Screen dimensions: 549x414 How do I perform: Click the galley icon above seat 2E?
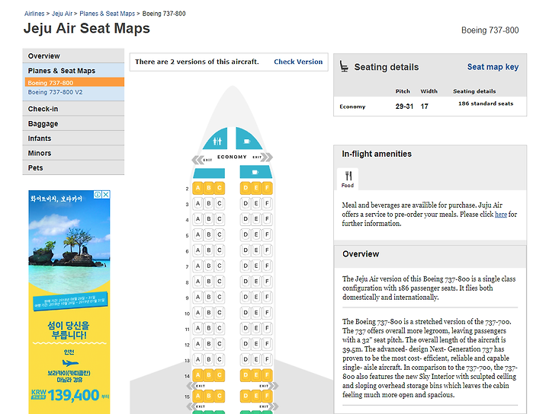tap(255, 172)
